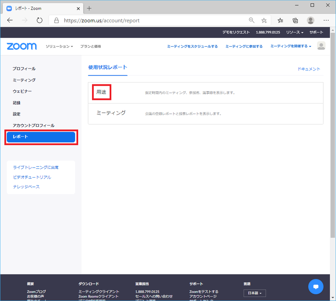Screen dimensions: 336x301
Task: Open the Zoom account user avatar
Action: click(321, 46)
